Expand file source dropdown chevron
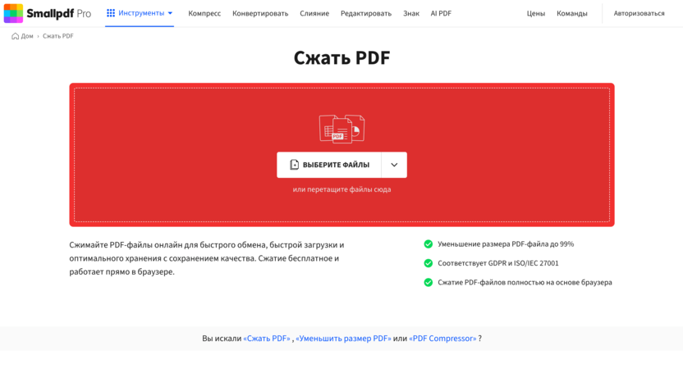The image size is (683, 373). point(394,165)
